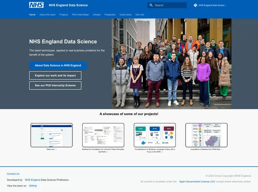Open the PhD Internships tab
Screen dimensions: 258x192
pyautogui.click(x=80, y=15)
